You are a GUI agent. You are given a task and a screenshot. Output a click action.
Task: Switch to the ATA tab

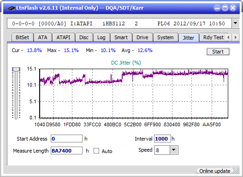tap(42, 37)
